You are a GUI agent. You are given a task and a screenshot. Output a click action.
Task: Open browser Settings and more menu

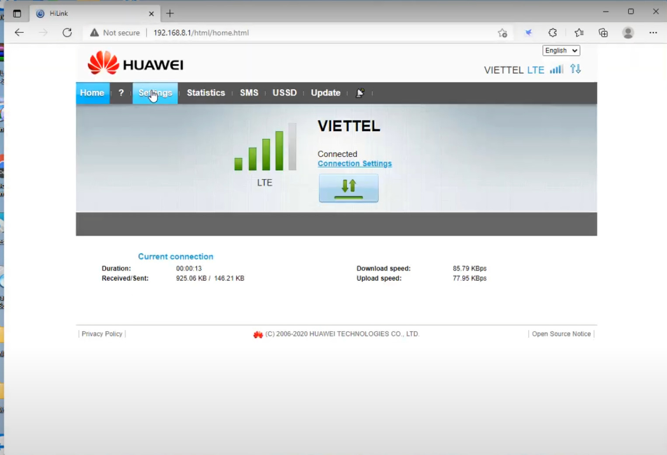[653, 32]
